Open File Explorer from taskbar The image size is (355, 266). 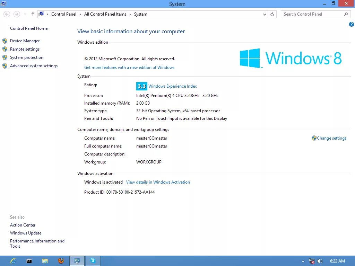(x=45, y=261)
